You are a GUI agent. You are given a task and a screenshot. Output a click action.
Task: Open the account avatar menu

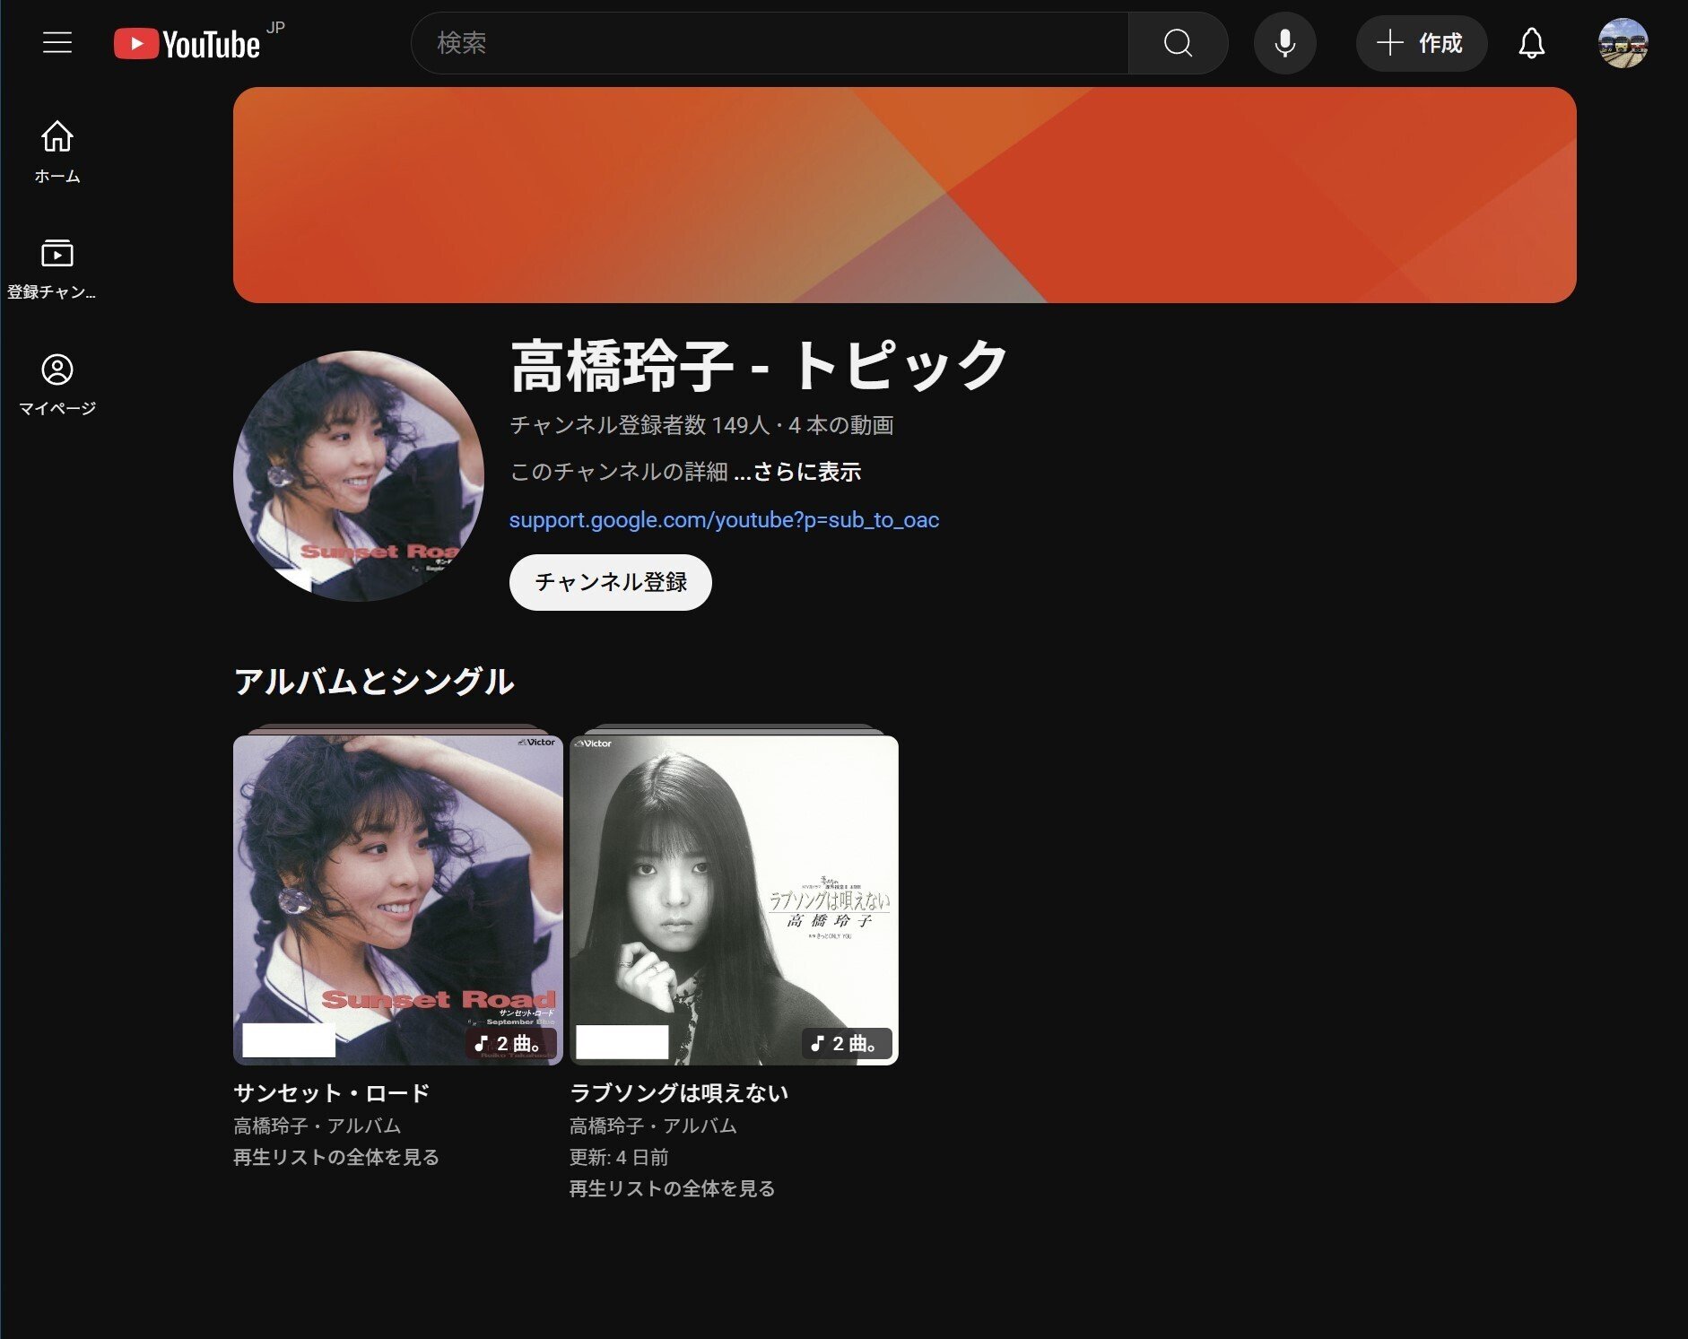(1623, 42)
